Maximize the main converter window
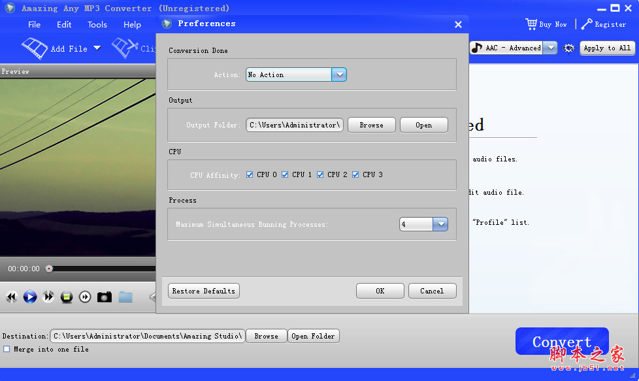The height and width of the screenshot is (381, 639). [x=615, y=8]
